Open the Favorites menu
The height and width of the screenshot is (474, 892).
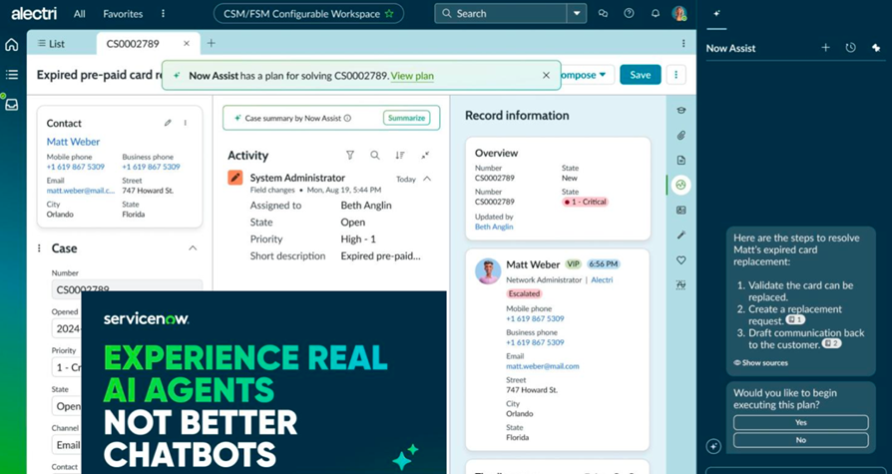123,14
